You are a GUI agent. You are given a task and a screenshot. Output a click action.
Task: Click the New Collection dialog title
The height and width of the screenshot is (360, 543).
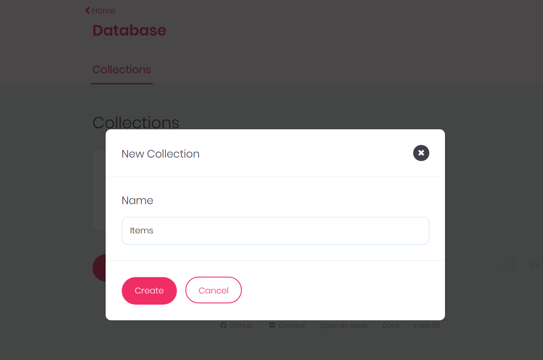(x=160, y=154)
